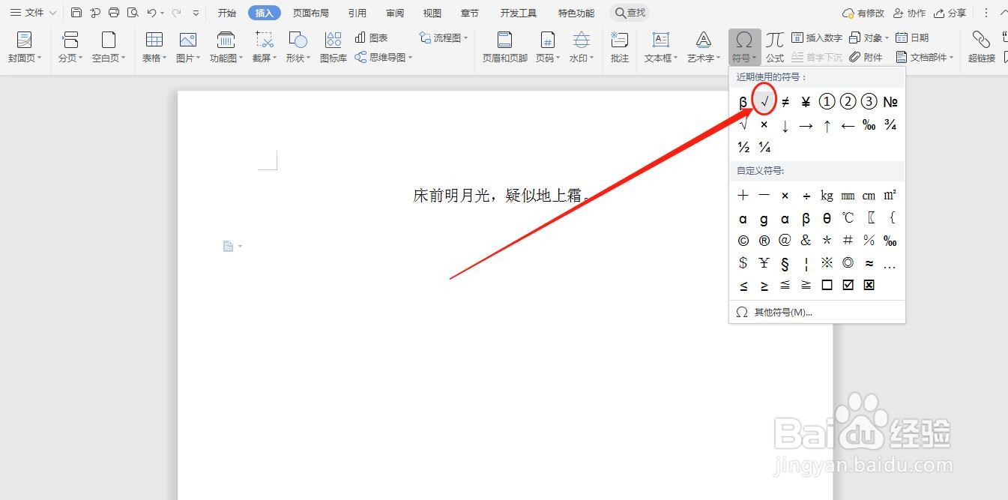Image resolution: width=1008 pixels, height=500 pixels.
Task: Switch to the 页面布局 ribbon tab
Action: pyautogui.click(x=310, y=12)
